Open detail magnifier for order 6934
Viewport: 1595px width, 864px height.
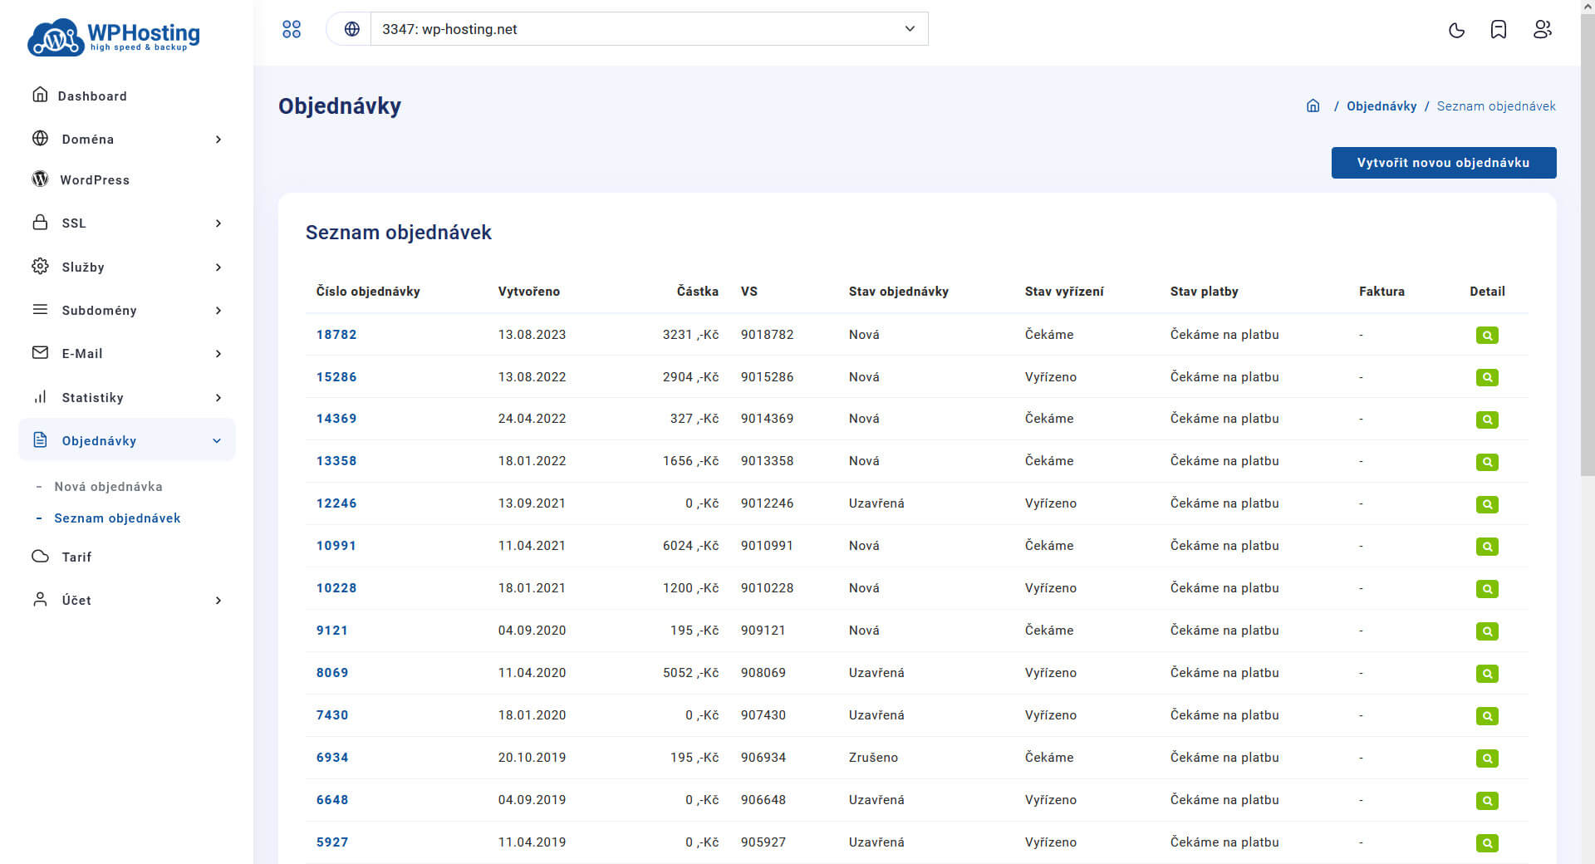pos(1487,758)
